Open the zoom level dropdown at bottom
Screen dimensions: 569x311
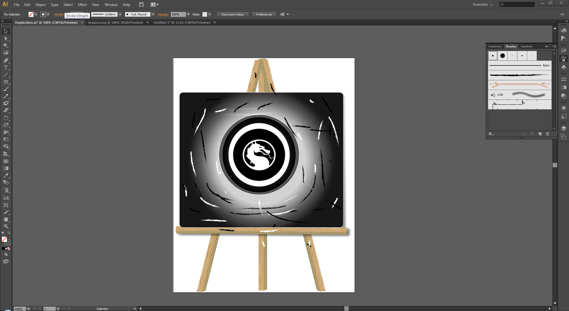click(28, 309)
